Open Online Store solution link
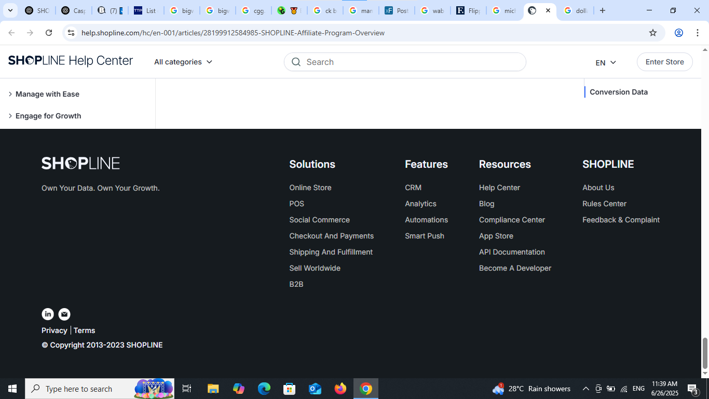709x399 pixels. point(310,188)
